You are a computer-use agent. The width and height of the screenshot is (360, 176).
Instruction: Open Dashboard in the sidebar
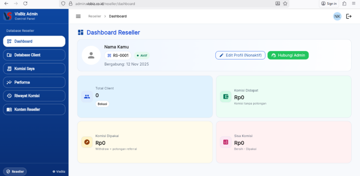[x=34, y=41]
